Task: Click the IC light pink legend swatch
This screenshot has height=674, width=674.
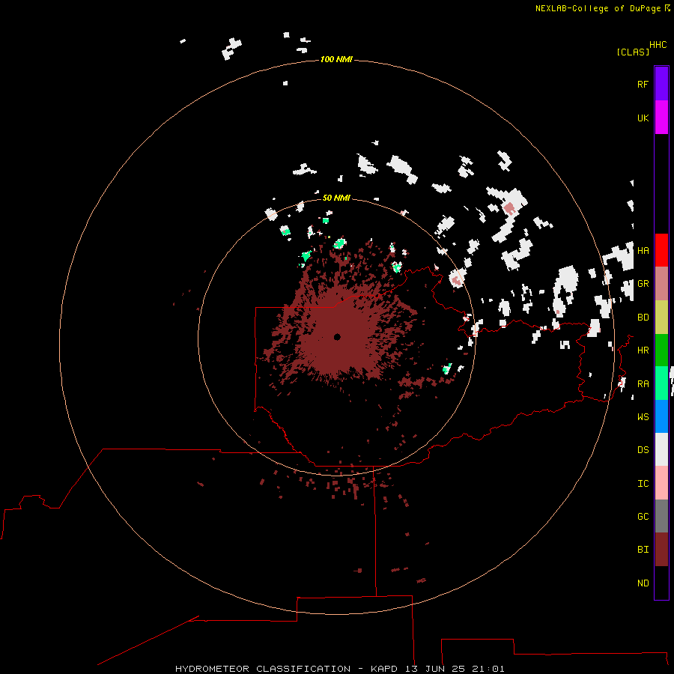Action: (661, 483)
